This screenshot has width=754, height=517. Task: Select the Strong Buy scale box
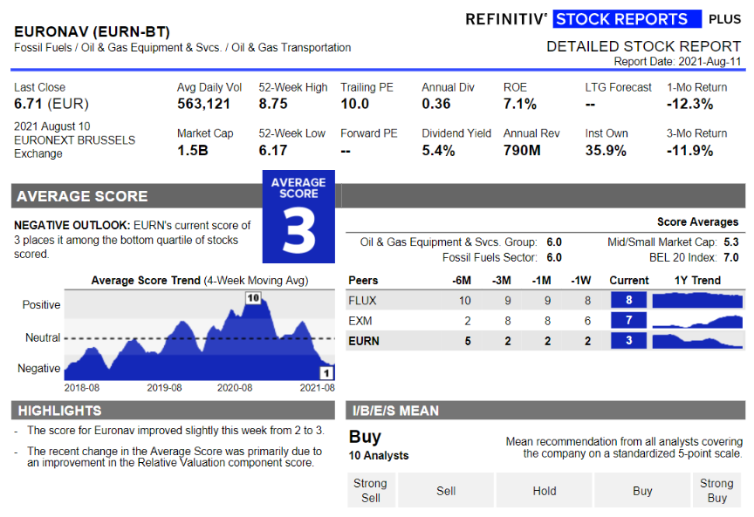[717, 490]
